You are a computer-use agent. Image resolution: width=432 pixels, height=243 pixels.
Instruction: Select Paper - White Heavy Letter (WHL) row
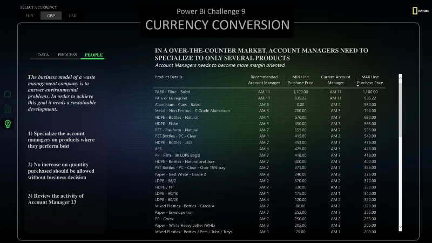[x=269, y=225]
